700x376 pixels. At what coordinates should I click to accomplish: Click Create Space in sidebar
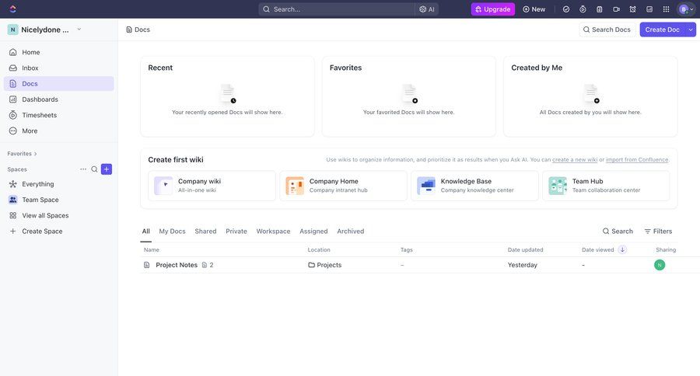59,231
